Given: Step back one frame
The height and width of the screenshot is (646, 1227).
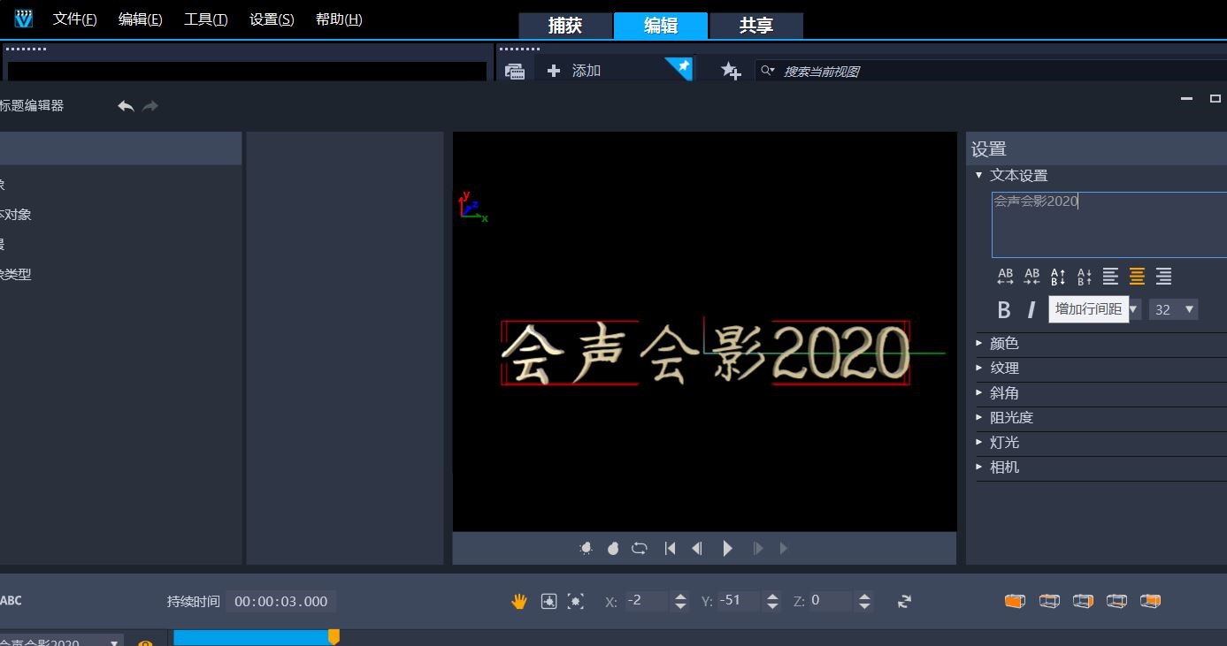Looking at the screenshot, I should click(x=697, y=549).
